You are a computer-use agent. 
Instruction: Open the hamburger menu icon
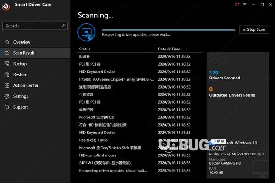(x=245, y=5)
